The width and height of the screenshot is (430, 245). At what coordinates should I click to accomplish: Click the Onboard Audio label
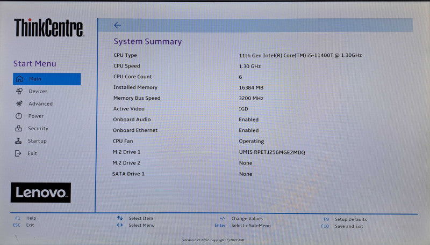pyautogui.click(x=132, y=120)
